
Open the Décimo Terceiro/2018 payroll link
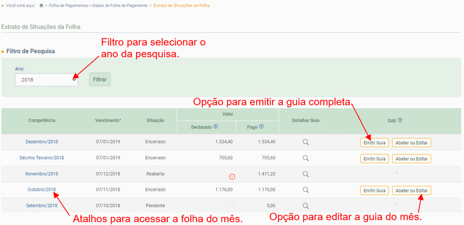point(42,157)
